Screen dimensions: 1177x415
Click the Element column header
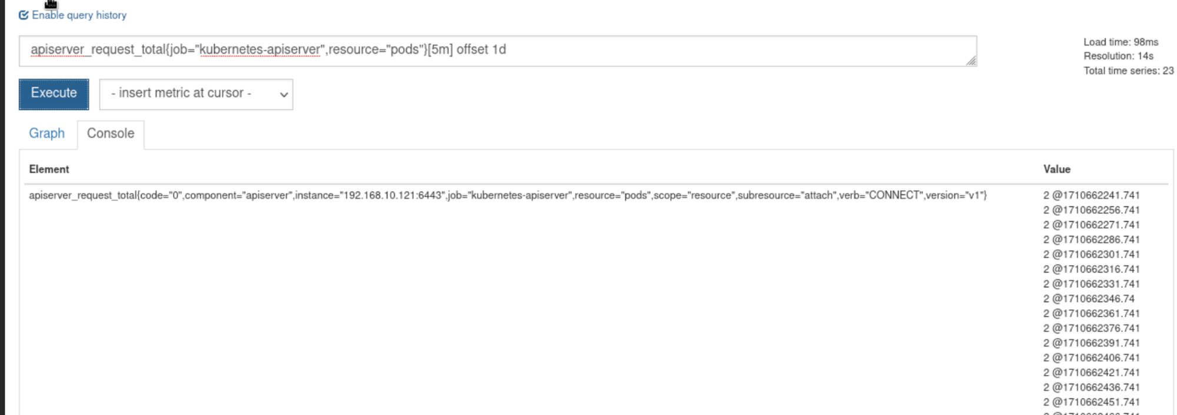coord(49,169)
